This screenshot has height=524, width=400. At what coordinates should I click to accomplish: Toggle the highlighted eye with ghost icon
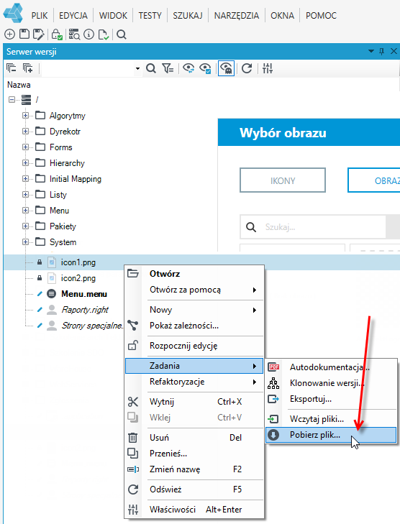pyautogui.click(x=226, y=68)
